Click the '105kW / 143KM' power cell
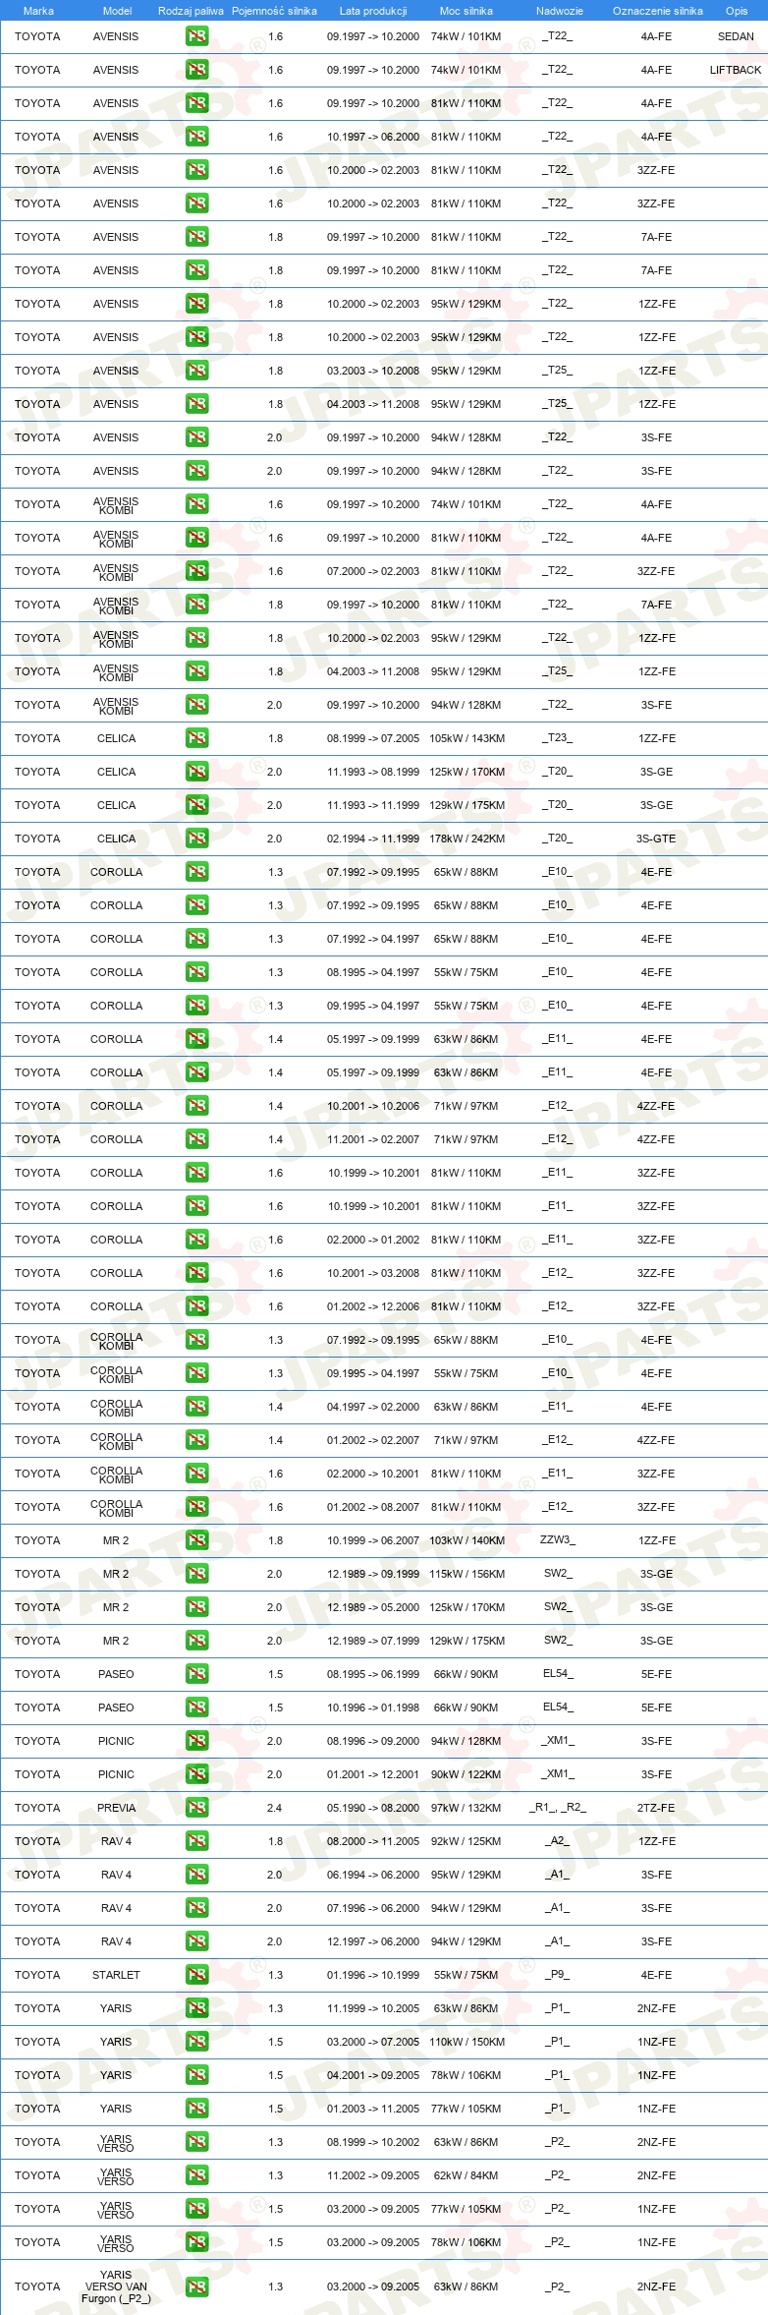 point(466,738)
